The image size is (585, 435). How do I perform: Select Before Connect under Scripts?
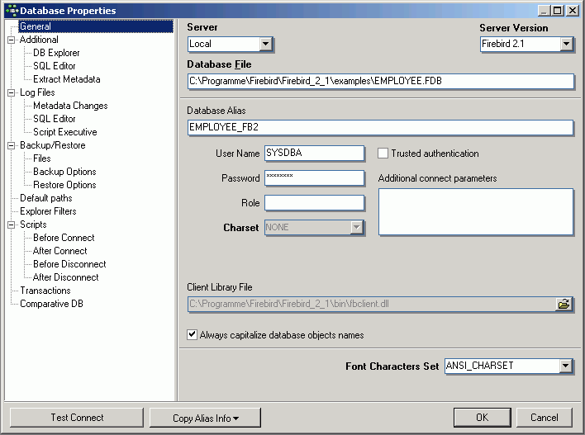click(64, 238)
